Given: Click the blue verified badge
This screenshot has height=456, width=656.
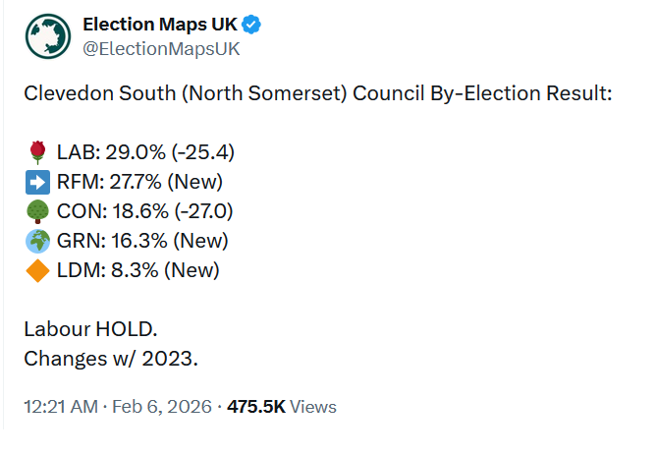Looking at the screenshot, I should point(253,25).
